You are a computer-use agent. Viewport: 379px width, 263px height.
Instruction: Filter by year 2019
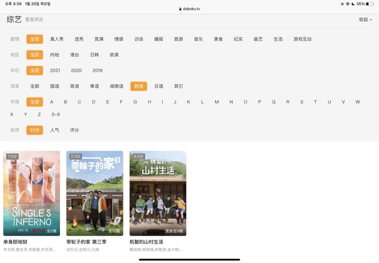(97, 71)
